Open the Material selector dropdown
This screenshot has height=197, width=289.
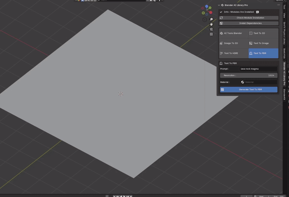pos(259,82)
